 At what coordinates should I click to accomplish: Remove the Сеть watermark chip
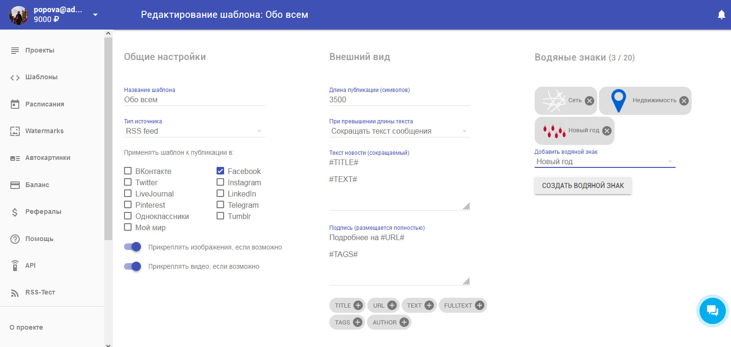pos(589,101)
